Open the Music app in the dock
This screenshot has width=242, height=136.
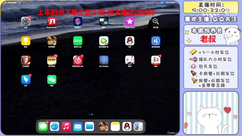click(x=66, y=126)
